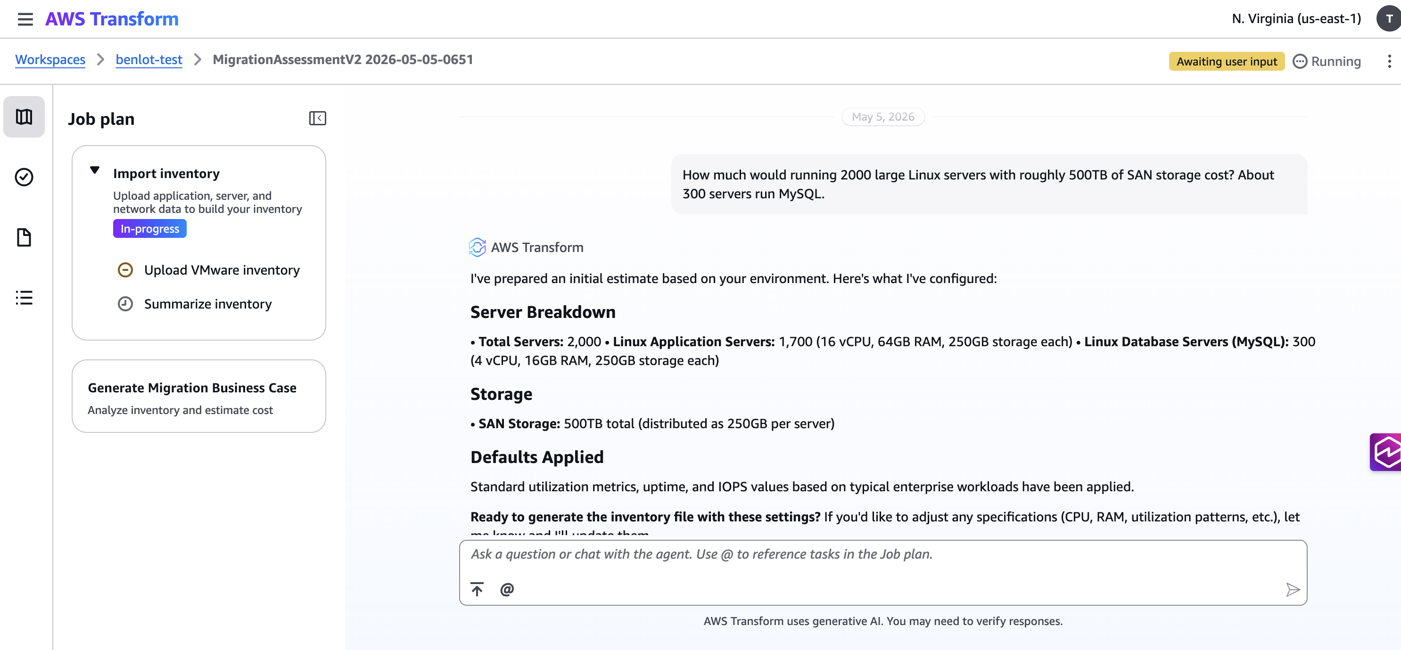Open the hamburger navigation menu

[x=25, y=19]
